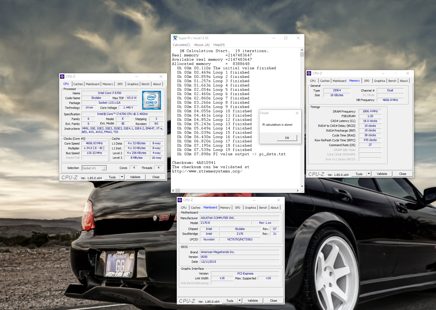Click the BIOS Date value 12/11/2015

240,262
